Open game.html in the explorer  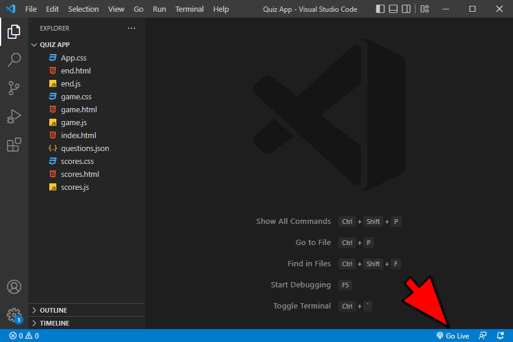[86, 110]
